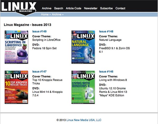
Task: Click the Linux Magazine logo
Action: coord(20,8)
